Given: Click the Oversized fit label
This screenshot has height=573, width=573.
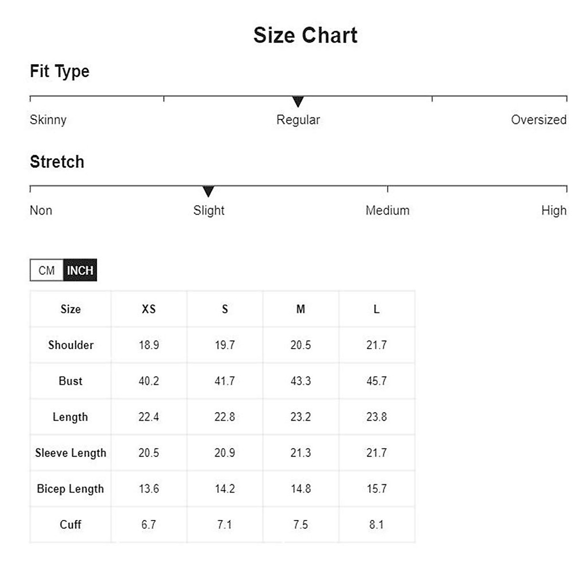Looking at the screenshot, I should point(538,119).
